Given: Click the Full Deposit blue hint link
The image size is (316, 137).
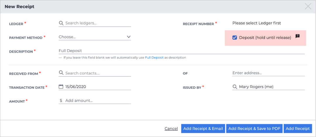Looking at the screenshot, I should [154, 58].
